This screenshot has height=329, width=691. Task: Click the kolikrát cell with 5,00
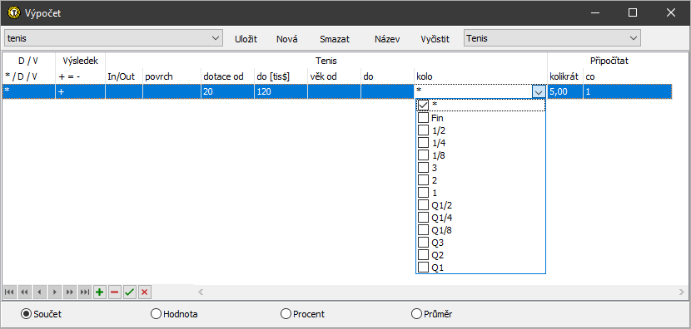(565, 91)
